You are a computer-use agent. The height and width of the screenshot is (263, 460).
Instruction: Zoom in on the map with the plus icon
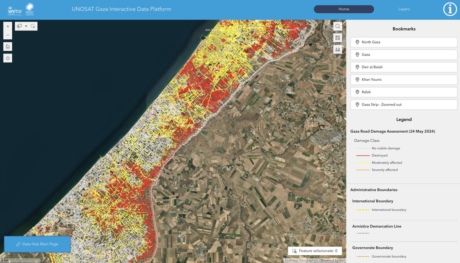(x=7, y=26)
